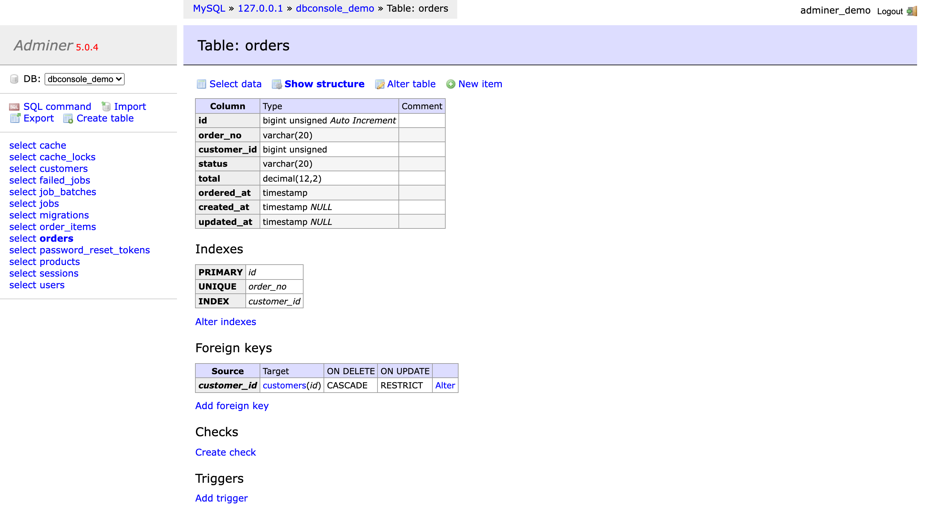
Task: Click the SQL command icon
Action: tap(14, 107)
